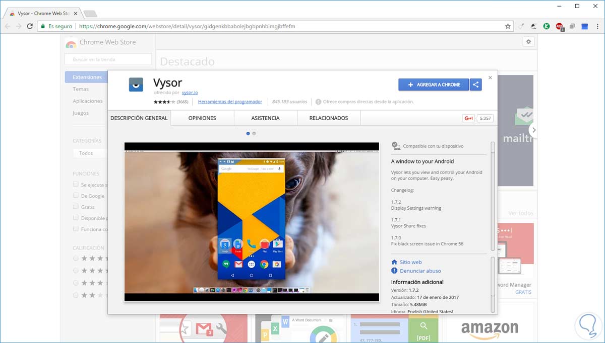Click the browser forward arrow
Screen dimensions: 605x343
(x=19, y=26)
